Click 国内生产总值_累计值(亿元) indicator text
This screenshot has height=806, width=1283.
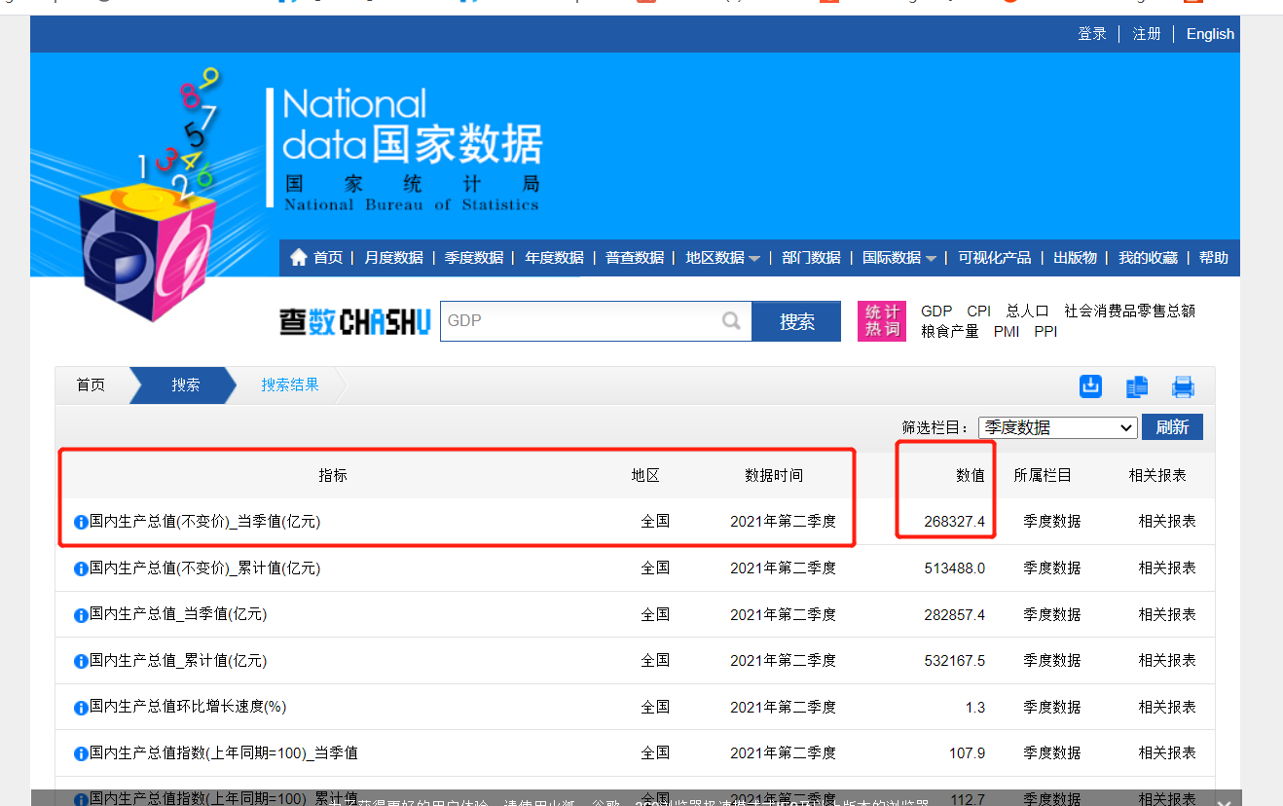click(x=178, y=661)
